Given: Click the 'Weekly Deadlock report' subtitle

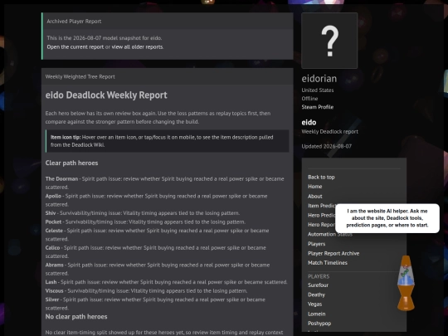Looking at the screenshot, I should click(x=329, y=132).
